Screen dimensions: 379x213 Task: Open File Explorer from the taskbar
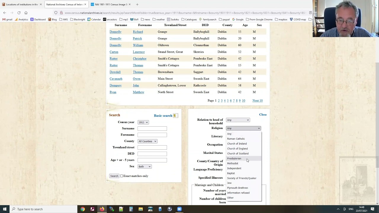click(140, 209)
